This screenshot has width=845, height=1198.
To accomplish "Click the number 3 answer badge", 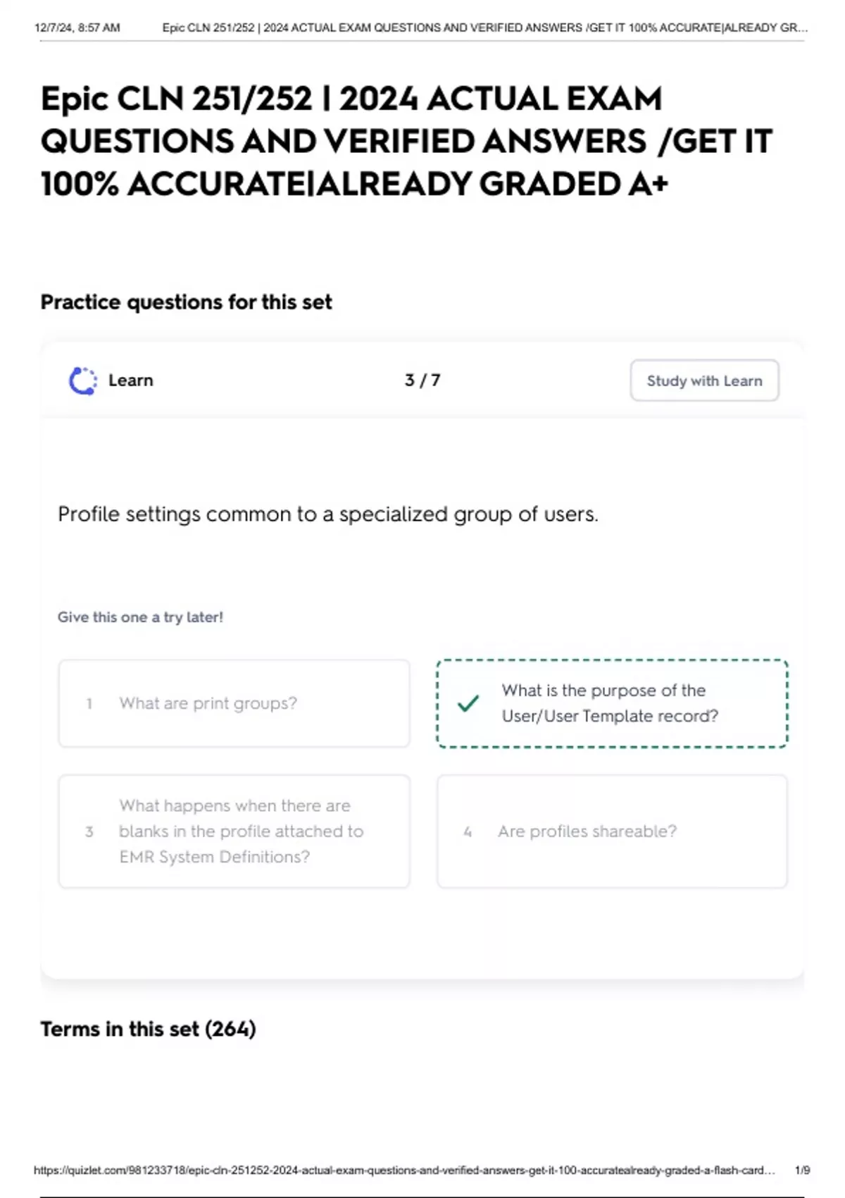I will 89,832.
